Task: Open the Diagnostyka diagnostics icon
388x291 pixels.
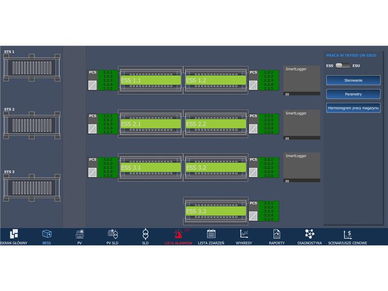Action: pos(309,234)
